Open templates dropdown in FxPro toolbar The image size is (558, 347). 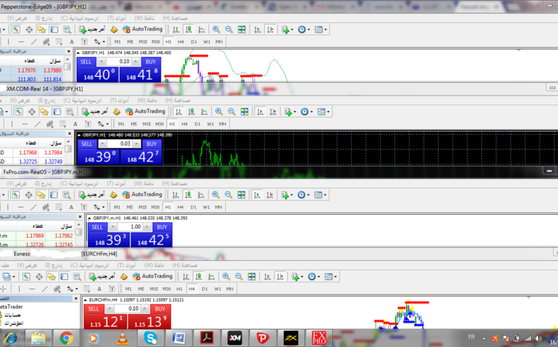[x=320, y=195]
